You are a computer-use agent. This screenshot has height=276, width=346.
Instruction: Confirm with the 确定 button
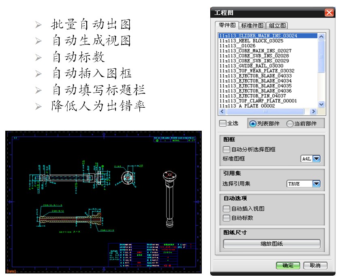[x=288, y=265]
